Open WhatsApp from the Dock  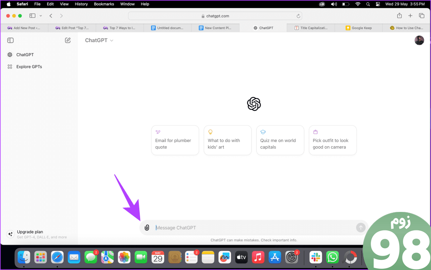coord(333,258)
